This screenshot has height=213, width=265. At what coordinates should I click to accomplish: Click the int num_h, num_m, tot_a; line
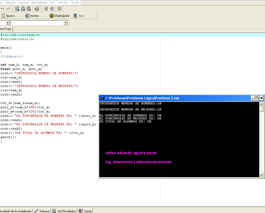(x=24, y=65)
